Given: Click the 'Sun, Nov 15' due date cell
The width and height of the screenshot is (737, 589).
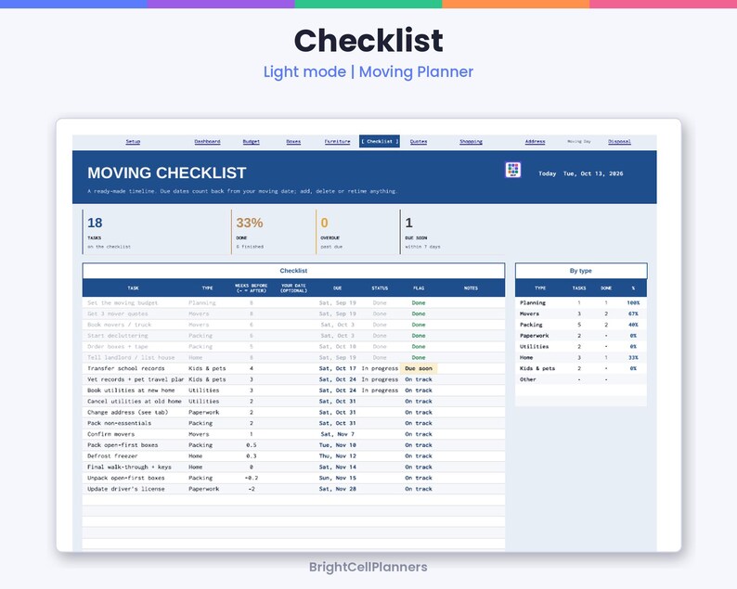Looking at the screenshot, I should click(x=338, y=478).
